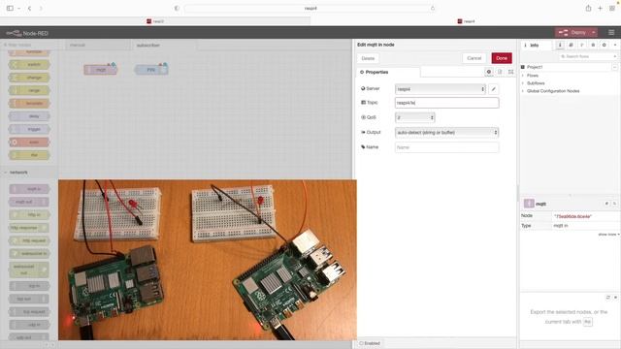The width and height of the screenshot is (621, 349).
Task: Click into the Name input field
Action: point(446,147)
